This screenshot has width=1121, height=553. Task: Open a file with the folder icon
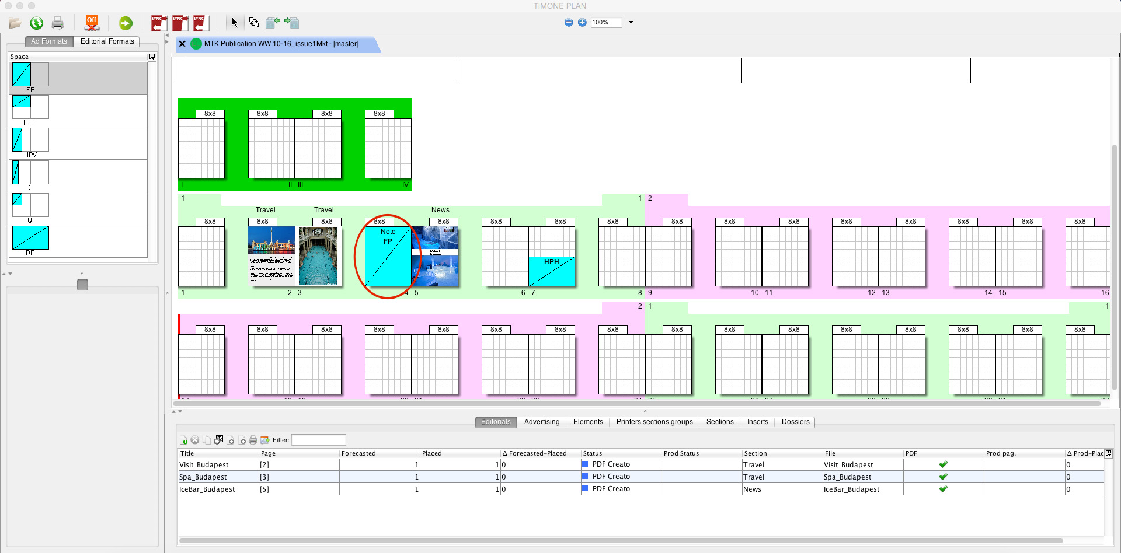pyautogui.click(x=15, y=23)
